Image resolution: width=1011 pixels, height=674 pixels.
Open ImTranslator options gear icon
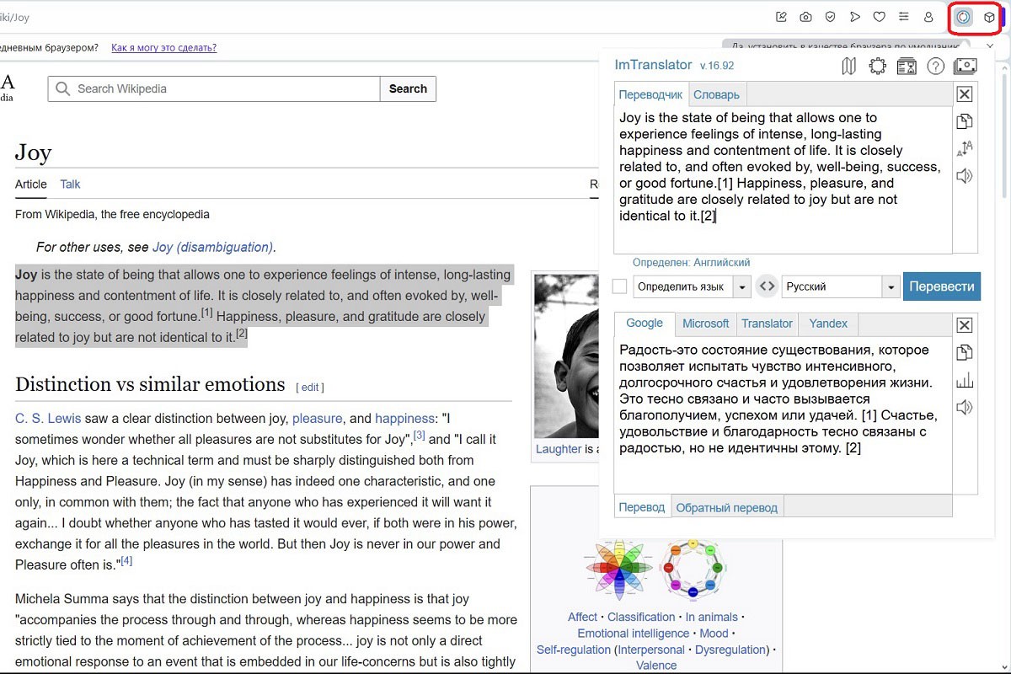(x=878, y=67)
